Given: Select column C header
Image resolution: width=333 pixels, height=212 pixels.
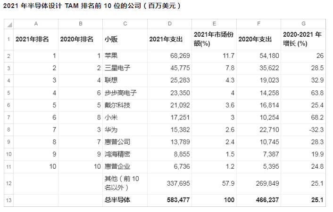Looking at the screenshot, I should coord(125,24).
